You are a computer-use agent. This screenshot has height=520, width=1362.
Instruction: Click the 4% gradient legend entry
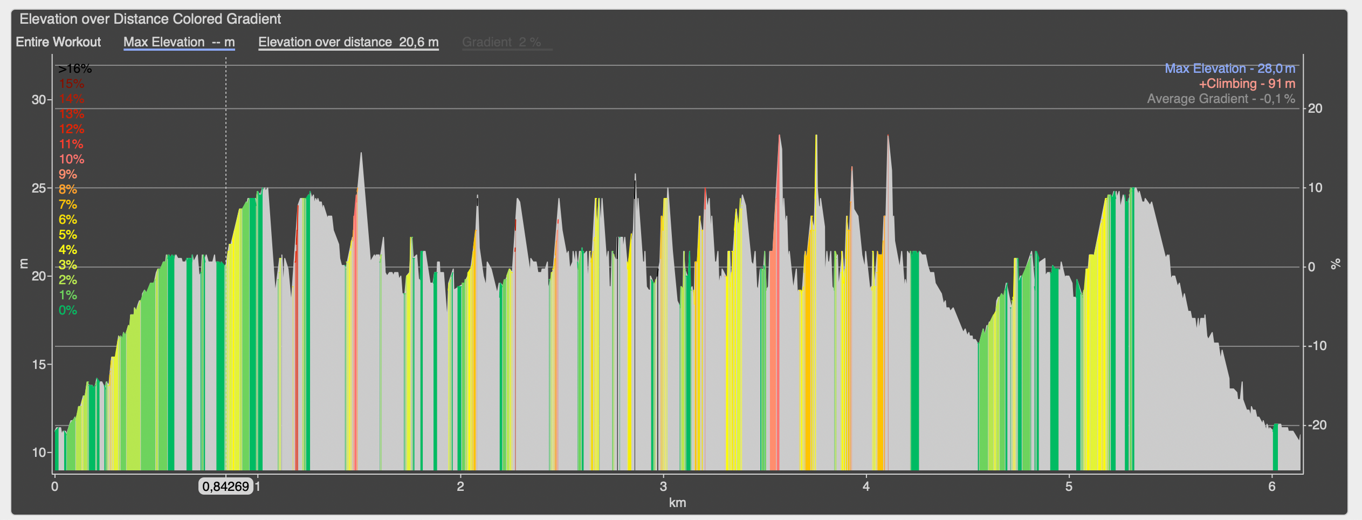pos(68,250)
